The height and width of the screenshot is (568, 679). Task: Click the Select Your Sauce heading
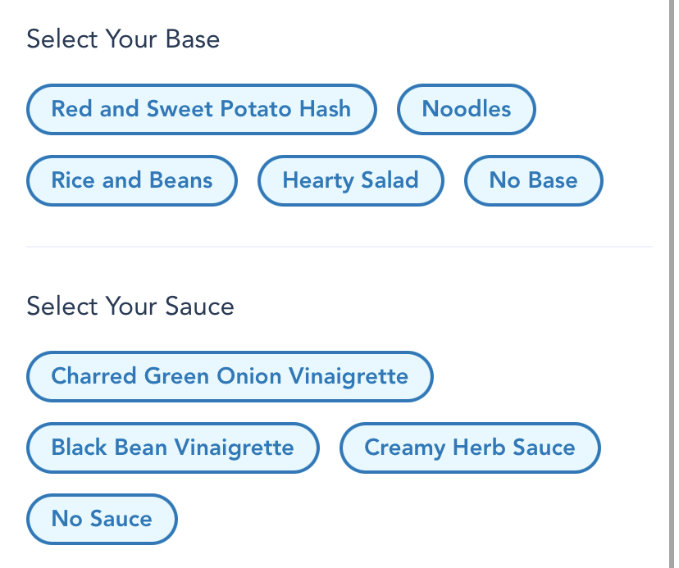[130, 307]
